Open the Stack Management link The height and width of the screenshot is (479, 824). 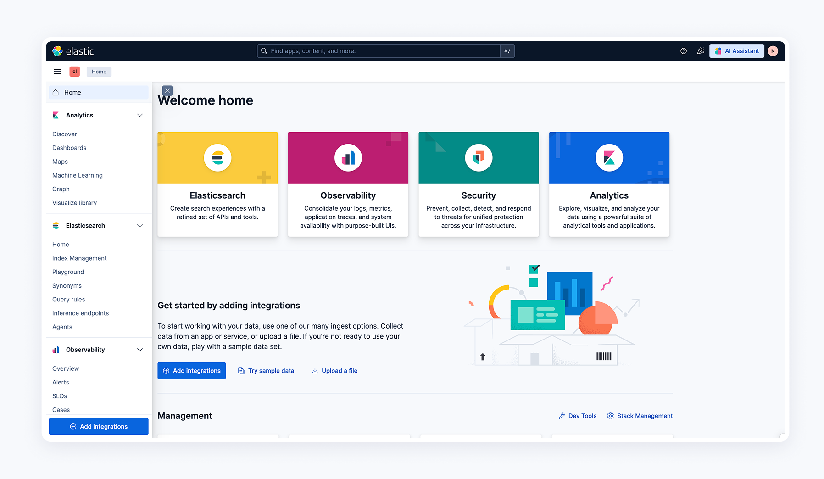pos(640,416)
